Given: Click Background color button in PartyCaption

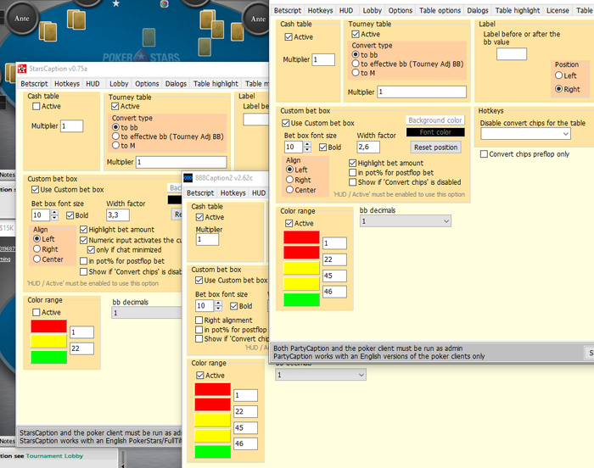Looking at the screenshot, I should (435, 120).
